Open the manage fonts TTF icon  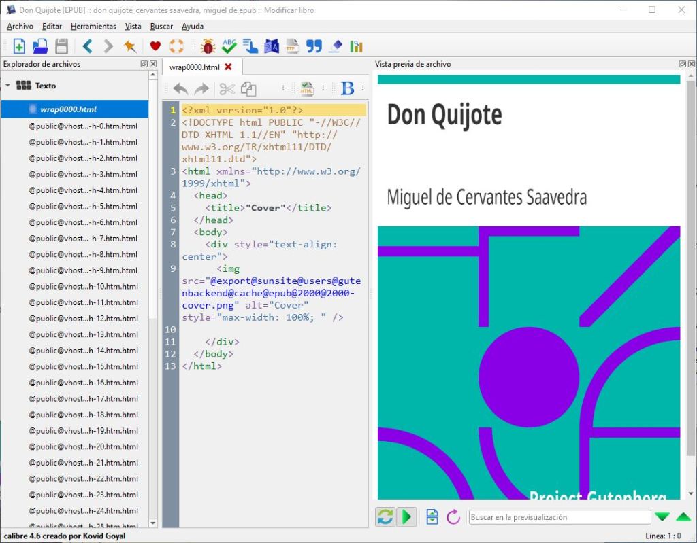point(293,46)
